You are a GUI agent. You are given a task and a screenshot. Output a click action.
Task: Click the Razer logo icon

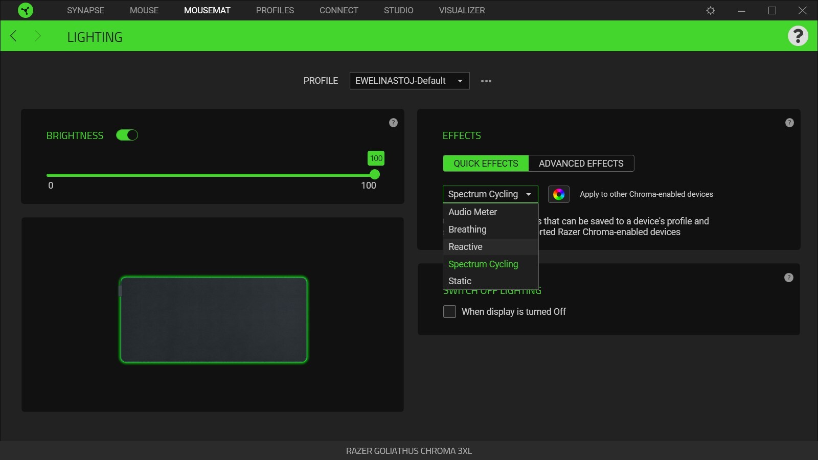pyautogui.click(x=25, y=10)
